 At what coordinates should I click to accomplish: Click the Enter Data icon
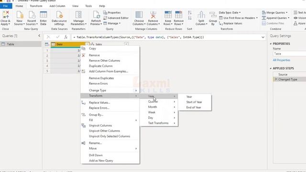tap(44, 15)
